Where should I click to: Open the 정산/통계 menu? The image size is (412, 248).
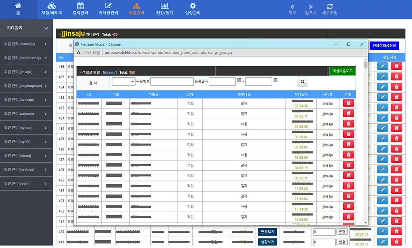pyautogui.click(x=165, y=9)
